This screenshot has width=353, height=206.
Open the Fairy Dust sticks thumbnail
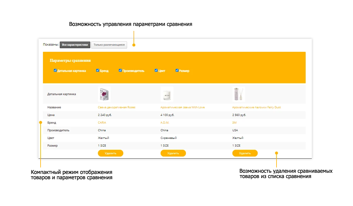click(x=239, y=94)
